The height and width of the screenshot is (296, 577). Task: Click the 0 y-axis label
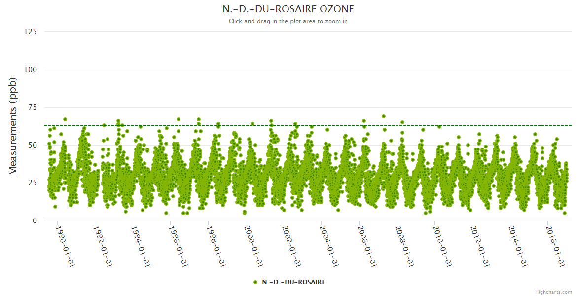[x=35, y=221]
